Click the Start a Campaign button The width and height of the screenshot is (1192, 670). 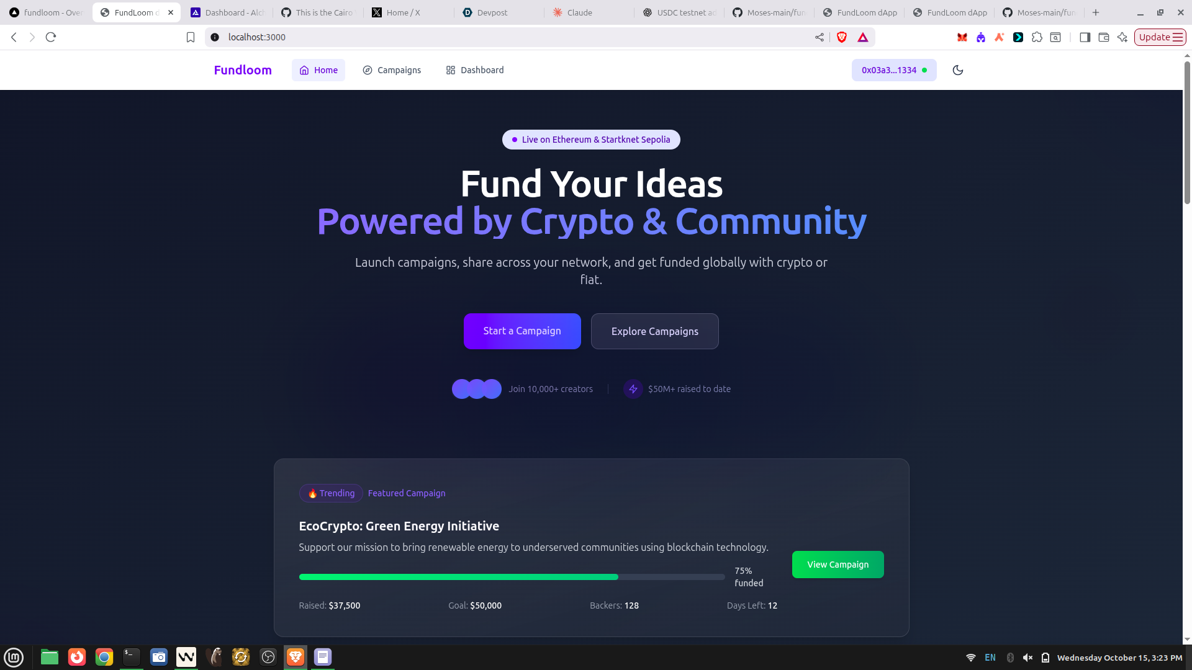(x=522, y=331)
